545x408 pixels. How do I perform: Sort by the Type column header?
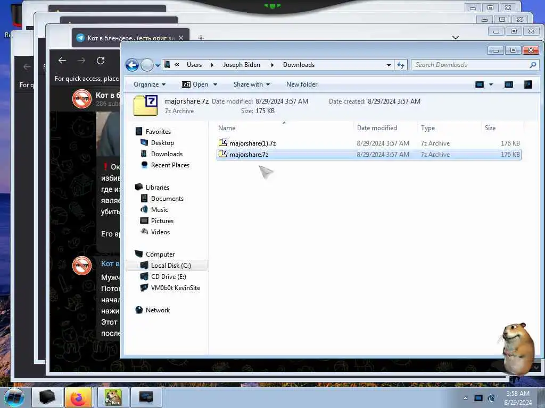coord(428,128)
